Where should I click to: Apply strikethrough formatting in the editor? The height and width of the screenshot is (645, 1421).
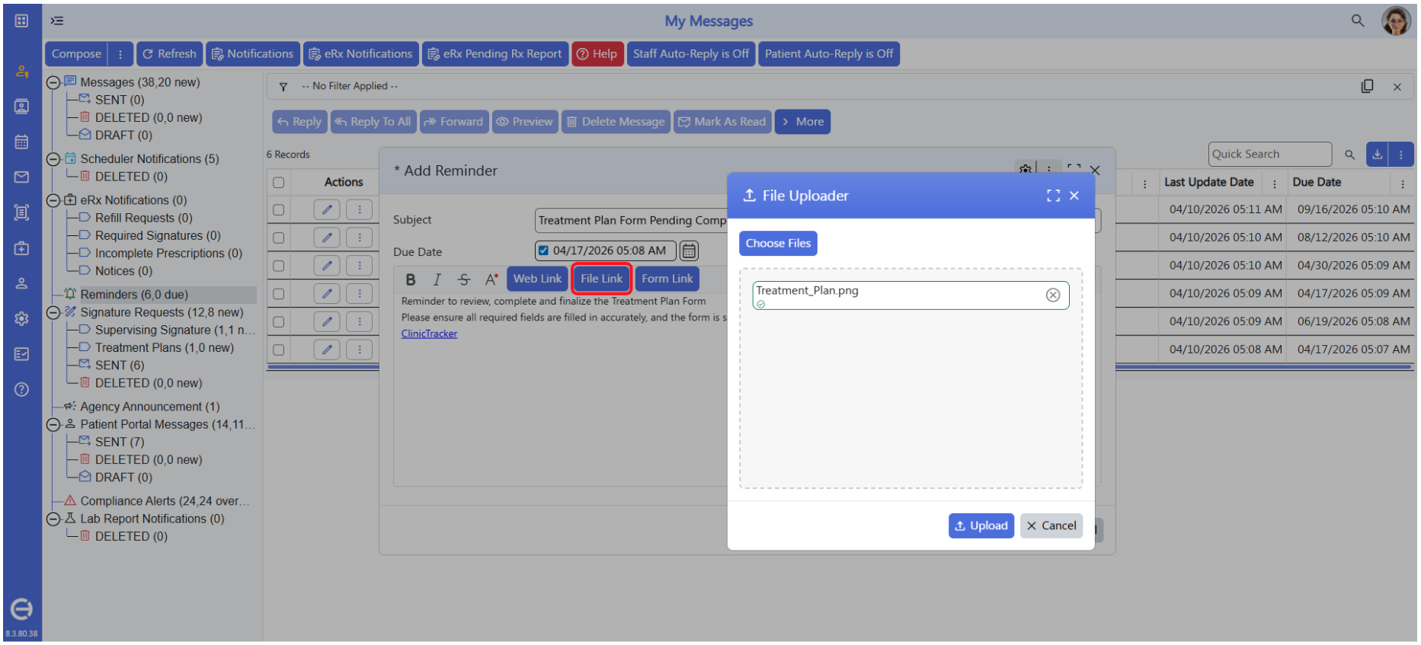pos(464,279)
